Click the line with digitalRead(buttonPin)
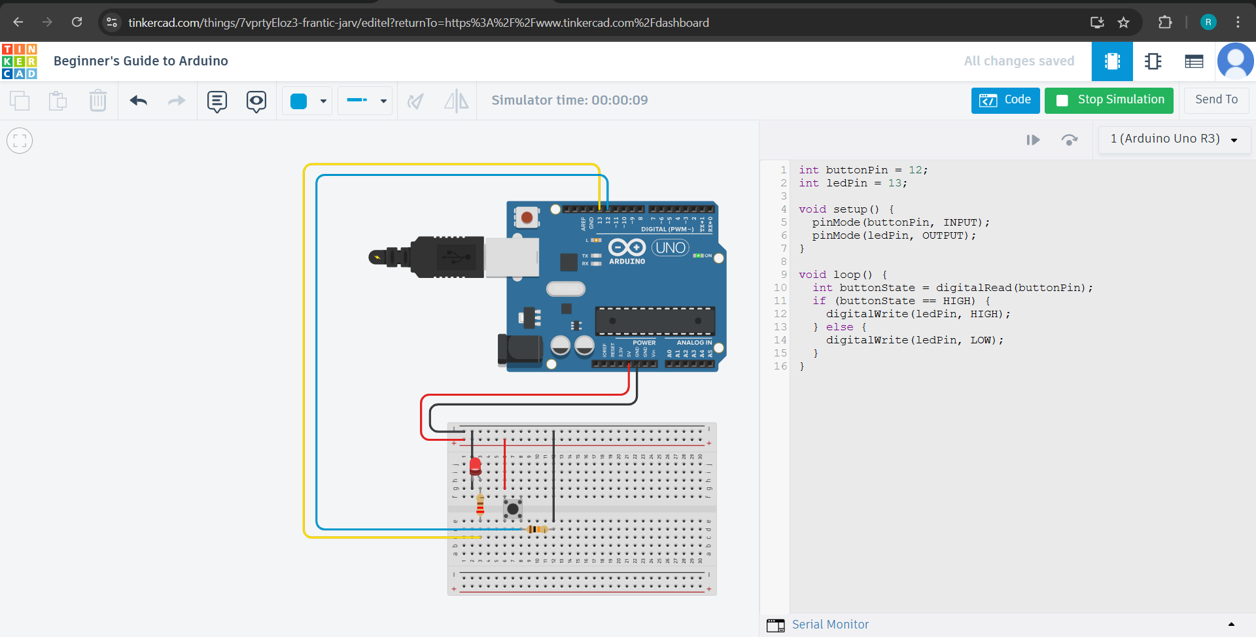 [x=952, y=288]
